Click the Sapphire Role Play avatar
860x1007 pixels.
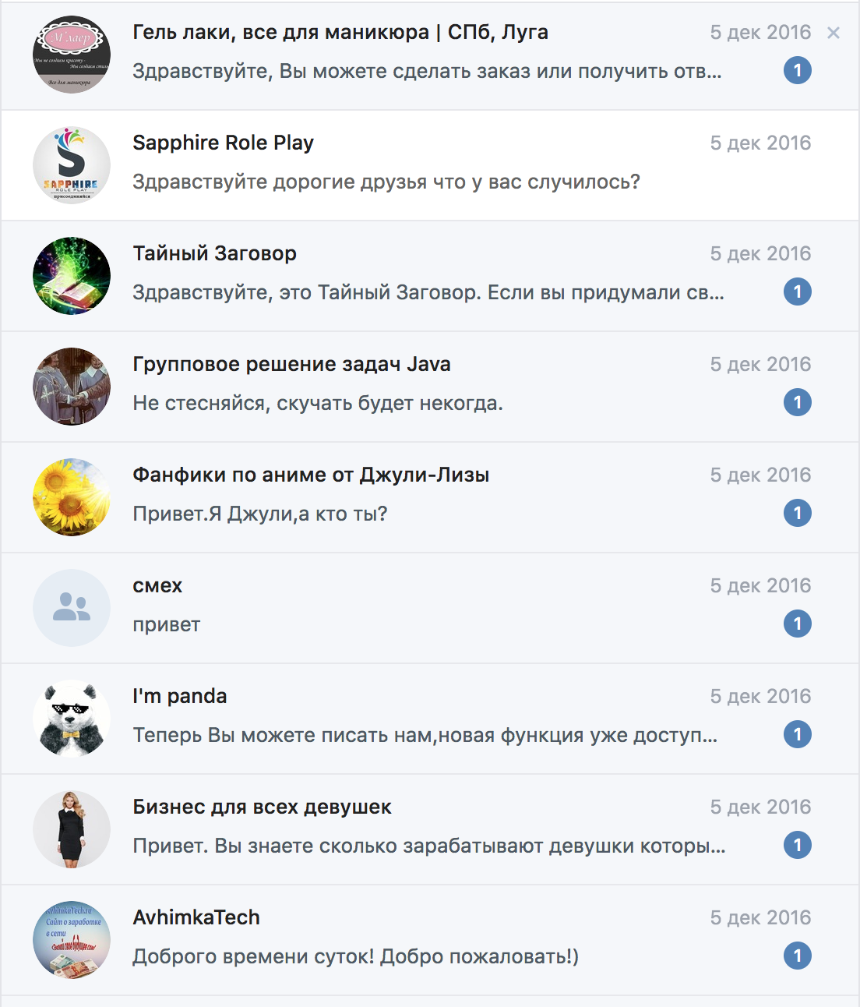(72, 165)
